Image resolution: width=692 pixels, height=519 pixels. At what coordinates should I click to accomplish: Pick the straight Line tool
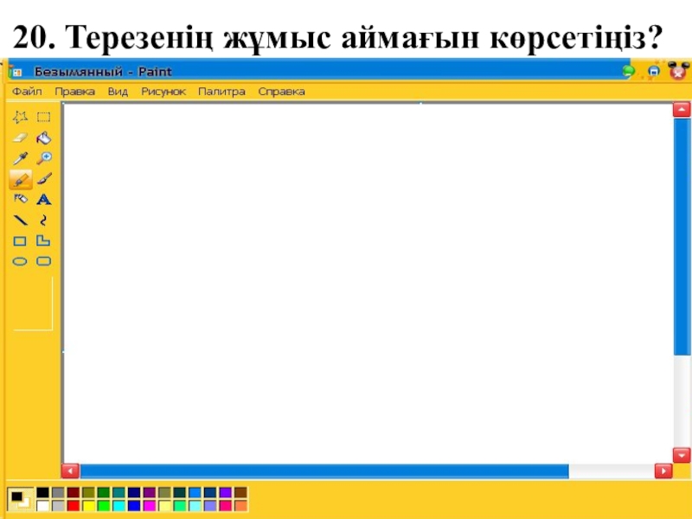20,220
